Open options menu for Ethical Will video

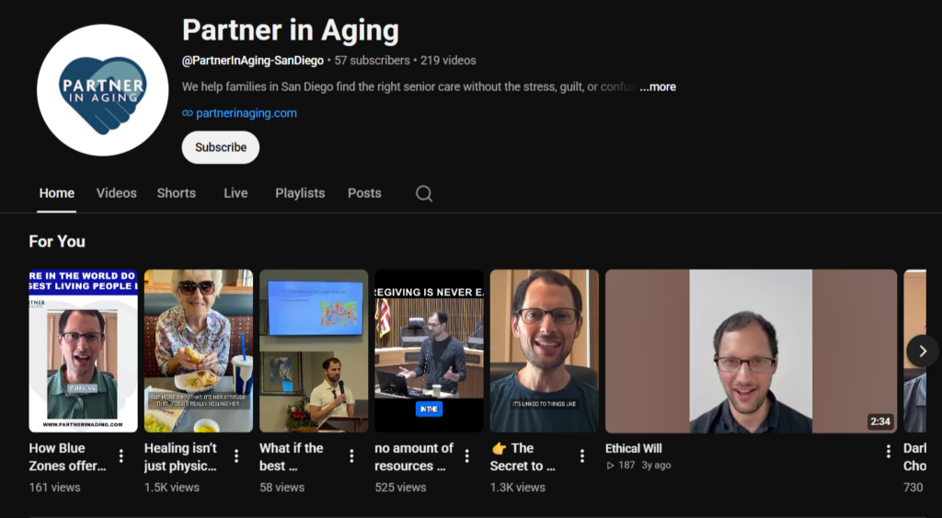tap(889, 452)
